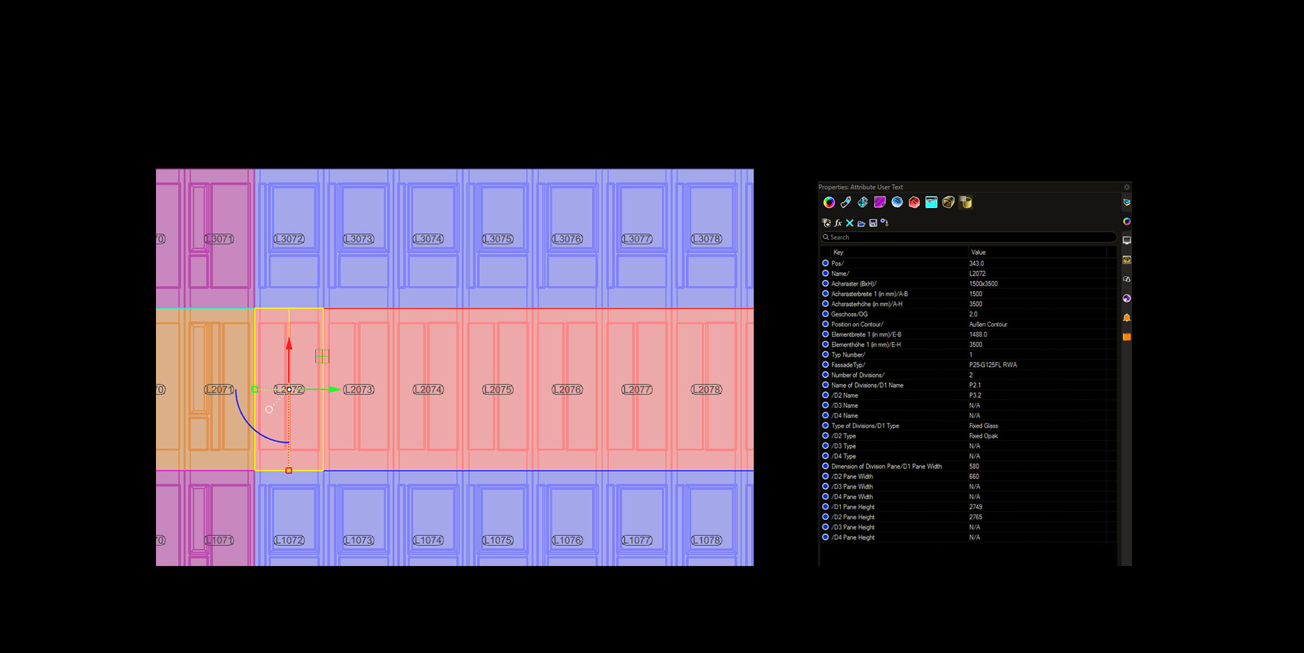The image size is (1304, 653).
Task: Click the Search field in Properties
Action: (969, 237)
